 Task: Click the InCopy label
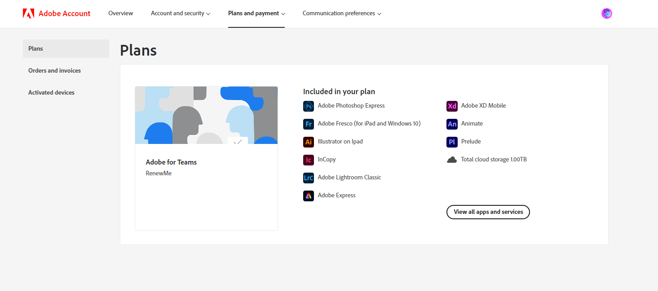pyautogui.click(x=327, y=160)
